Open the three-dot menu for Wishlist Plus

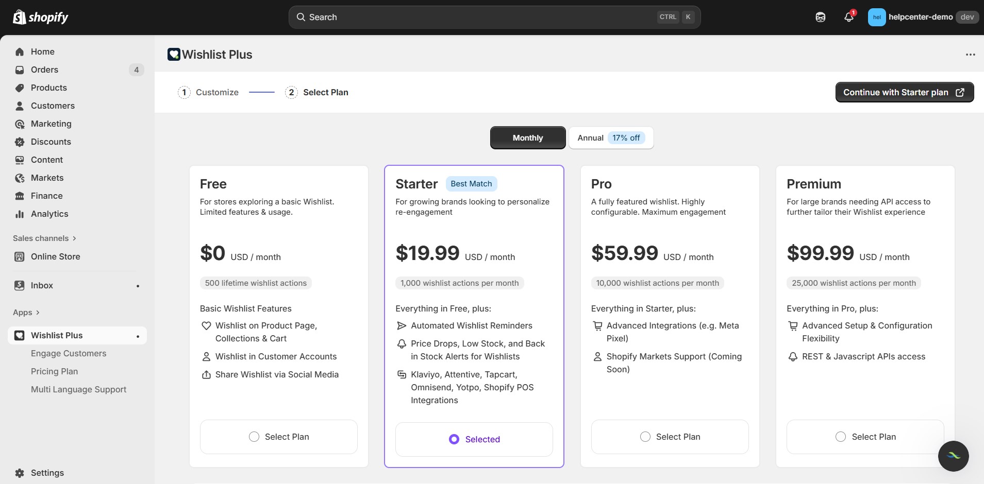pyautogui.click(x=971, y=54)
